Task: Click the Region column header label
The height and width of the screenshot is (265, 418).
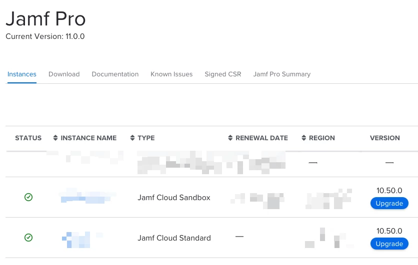Action: click(322, 138)
